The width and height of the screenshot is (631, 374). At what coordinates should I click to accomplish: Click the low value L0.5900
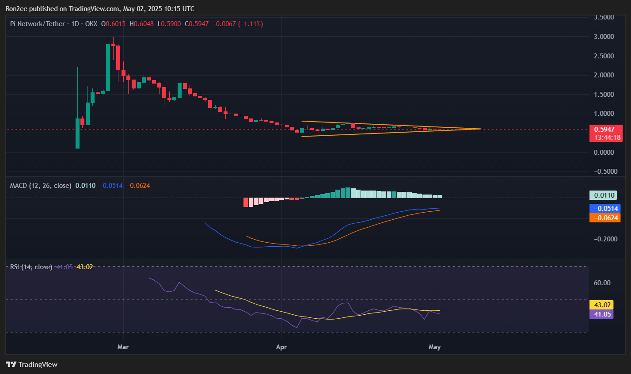pos(169,24)
